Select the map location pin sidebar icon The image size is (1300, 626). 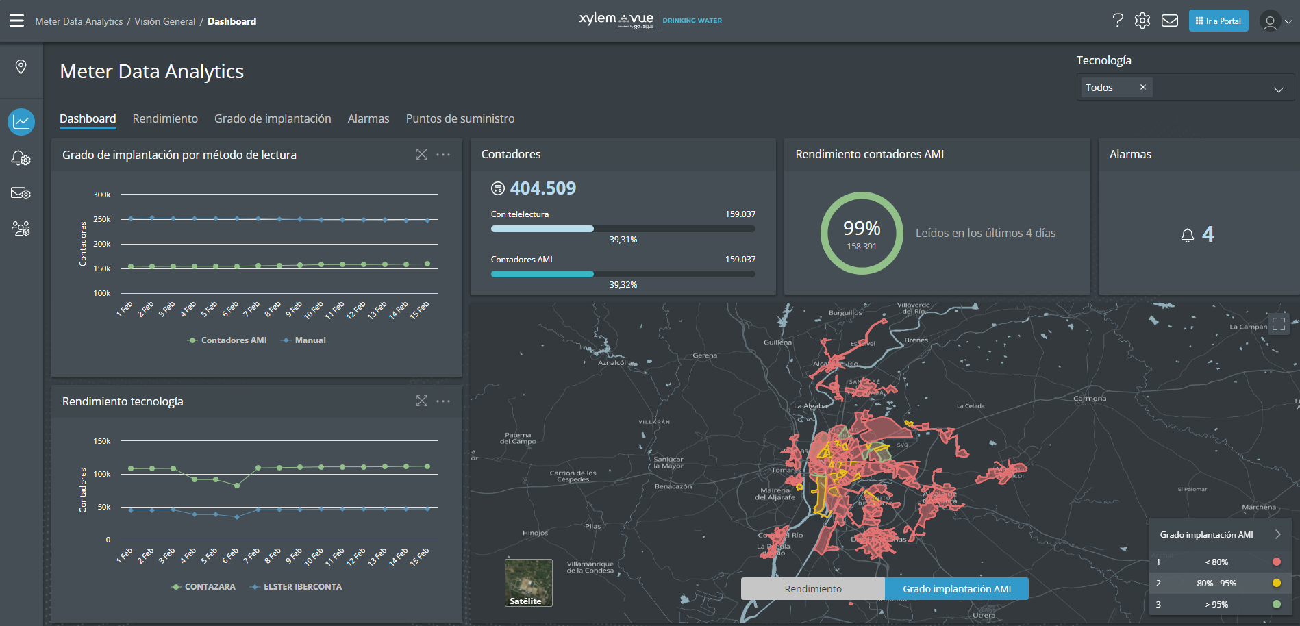(x=21, y=66)
